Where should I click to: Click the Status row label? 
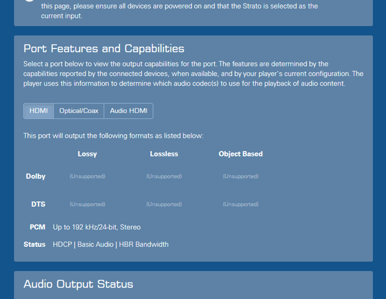click(34, 244)
